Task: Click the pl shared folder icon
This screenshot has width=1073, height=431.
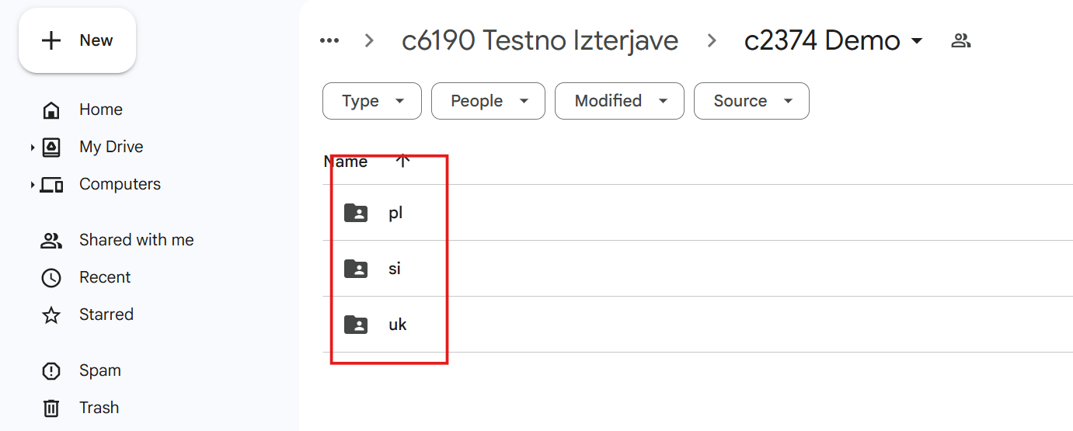Action: [356, 212]
